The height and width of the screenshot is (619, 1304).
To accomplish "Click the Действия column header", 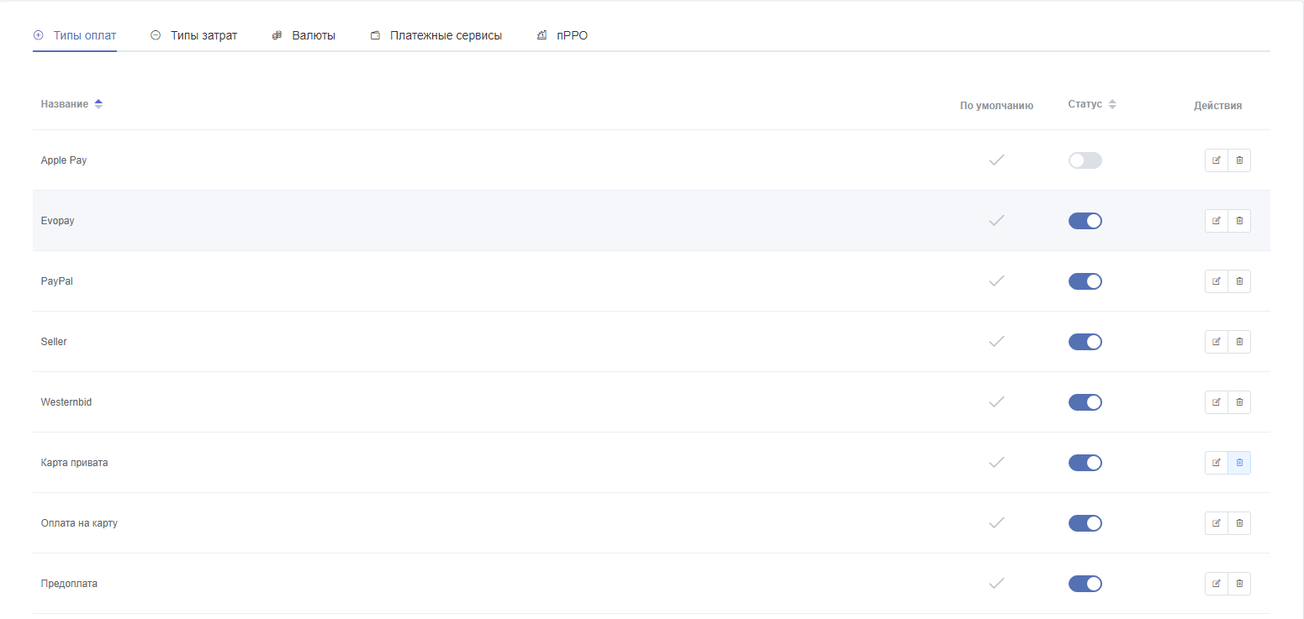I will click(1218, 106).
